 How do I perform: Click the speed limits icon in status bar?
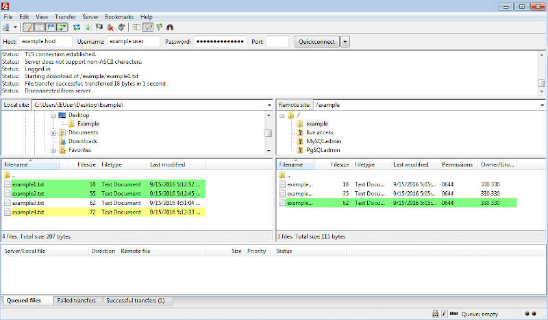[444, 314]
